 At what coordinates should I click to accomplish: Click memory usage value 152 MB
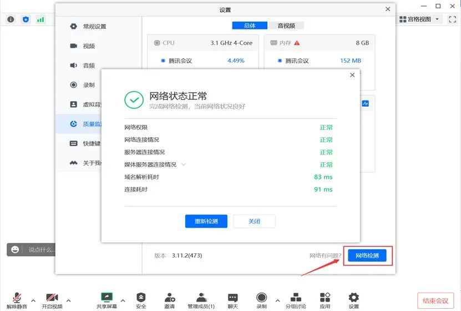point(351,61)
